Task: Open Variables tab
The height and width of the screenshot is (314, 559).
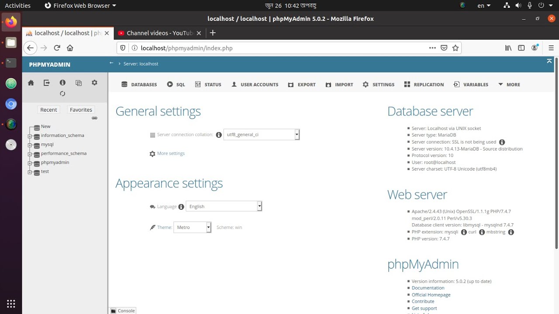Action: pos(471,85)
